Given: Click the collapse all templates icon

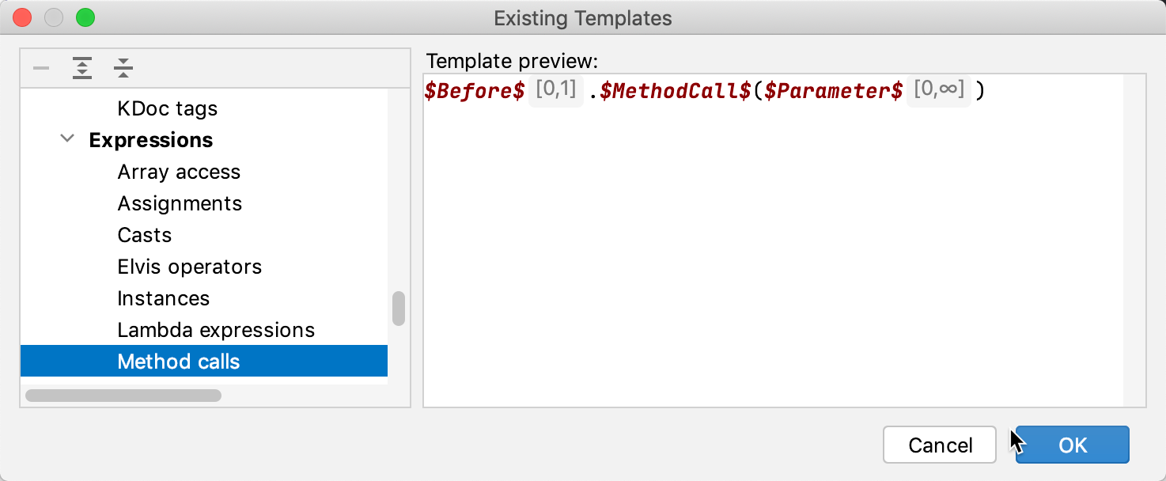Looking at the screenshot, I should [123, 68].
